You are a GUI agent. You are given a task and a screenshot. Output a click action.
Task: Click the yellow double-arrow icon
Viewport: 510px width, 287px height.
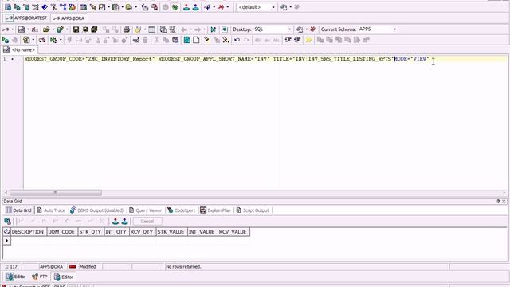click(x=308, y=40)
